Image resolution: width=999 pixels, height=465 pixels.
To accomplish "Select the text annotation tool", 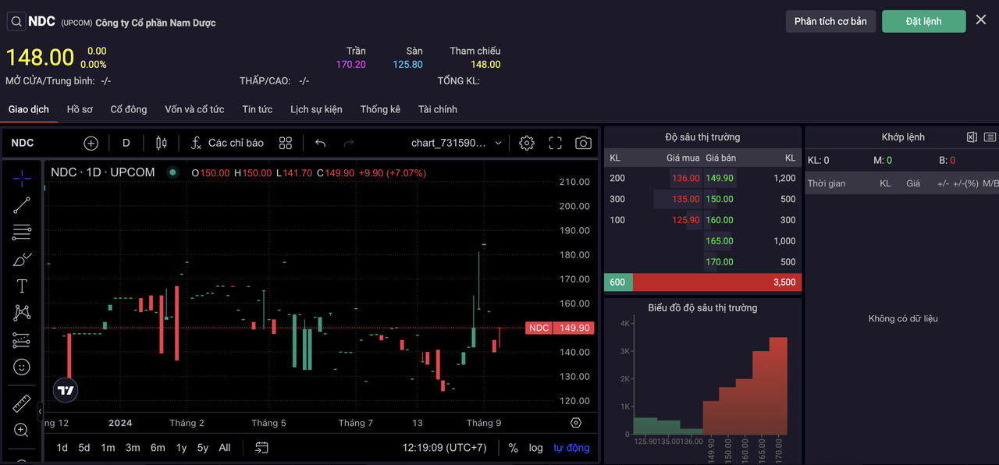I will tap(22, 286).
